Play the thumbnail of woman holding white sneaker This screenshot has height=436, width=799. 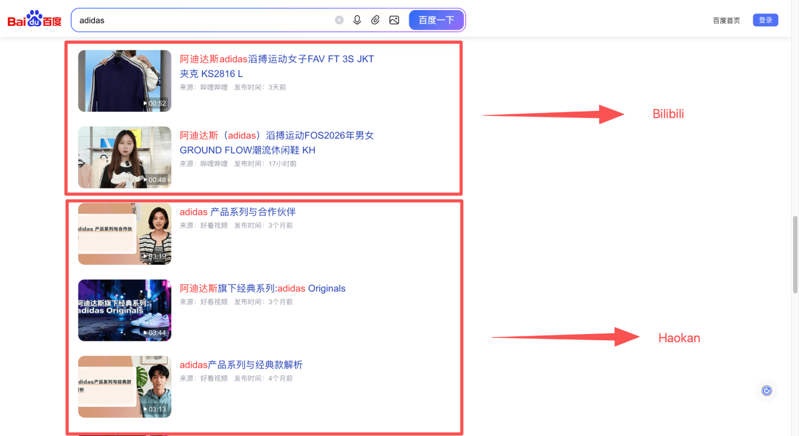(125, 157)
